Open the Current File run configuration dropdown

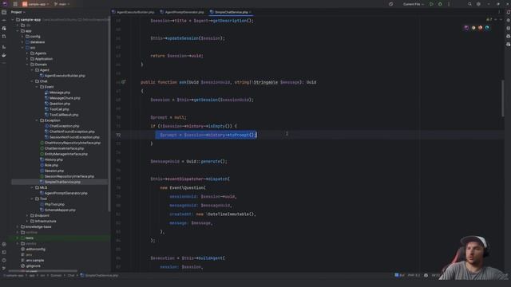click(414, 4)
